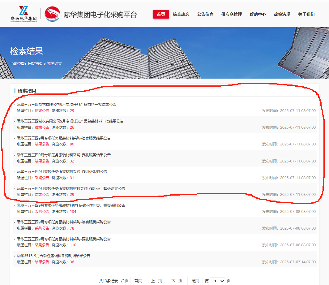Click view count 96
329x285 pixels.
tap(72, 144)
